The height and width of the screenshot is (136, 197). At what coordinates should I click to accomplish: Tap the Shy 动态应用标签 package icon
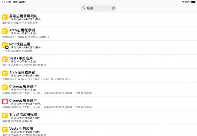tap(5, 116)
